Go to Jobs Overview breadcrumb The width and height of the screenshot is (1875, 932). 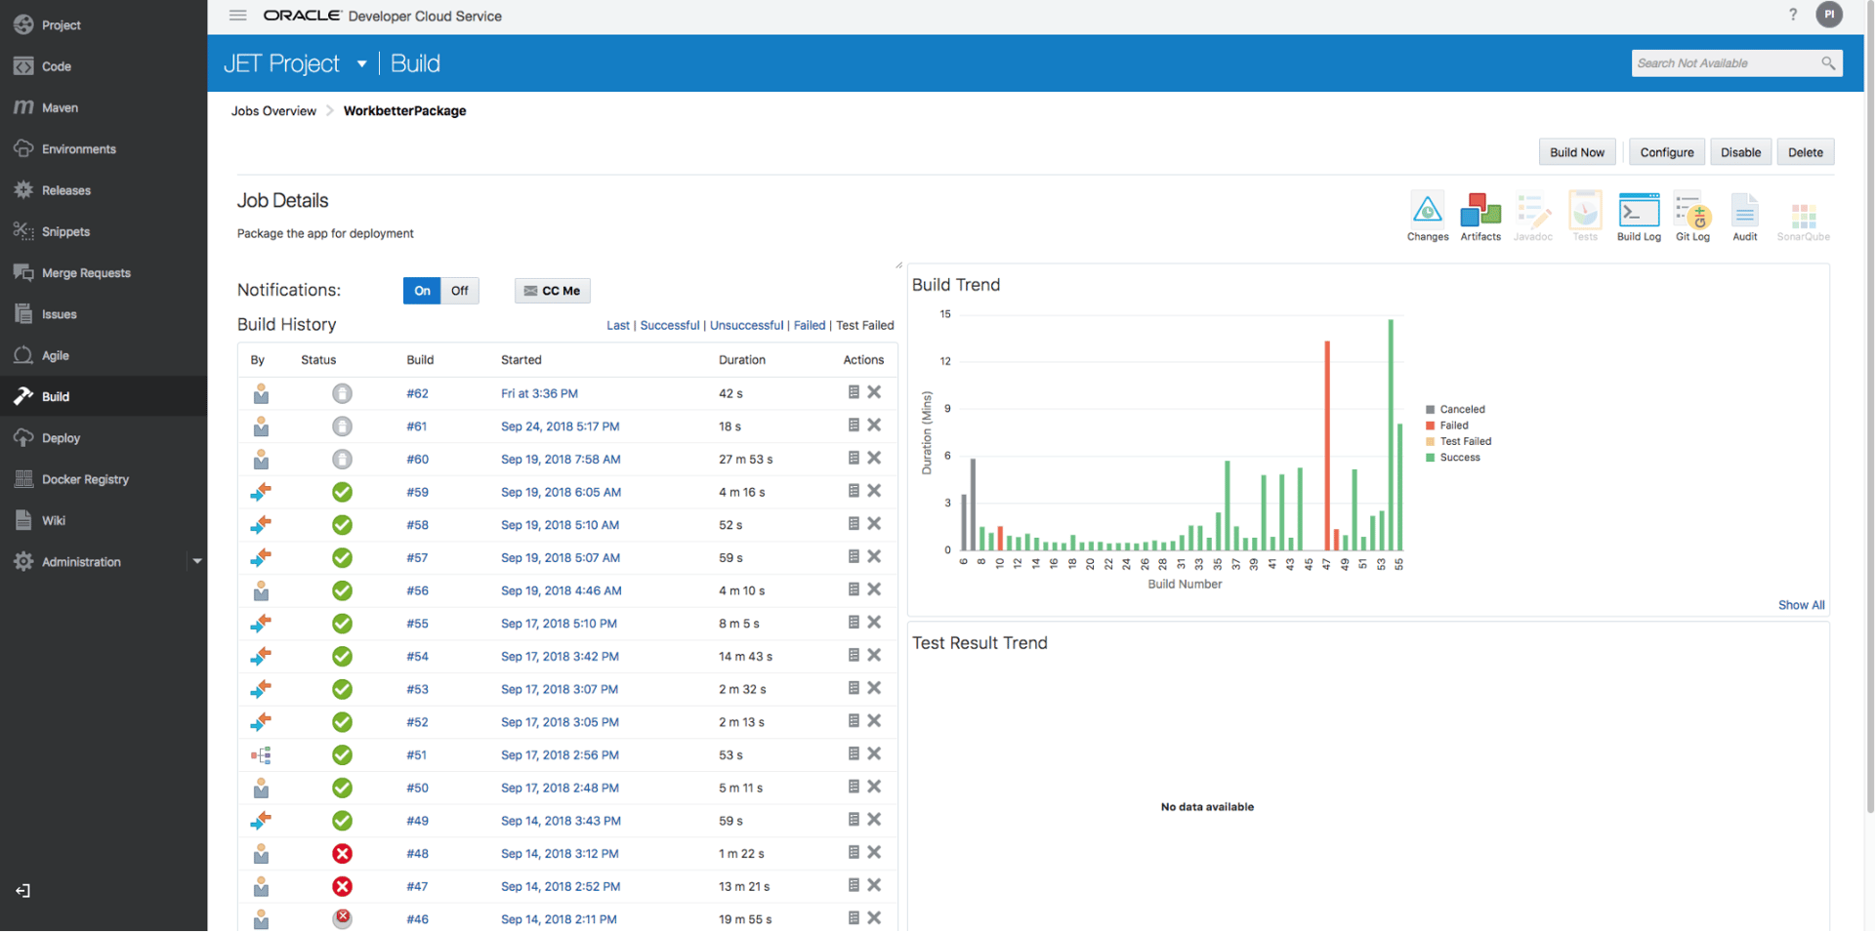(x=273, y=111)
